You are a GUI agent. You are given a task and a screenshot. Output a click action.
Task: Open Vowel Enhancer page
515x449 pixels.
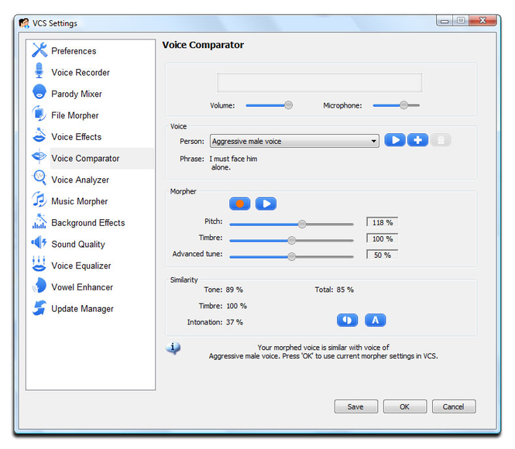tap(82, 287)
